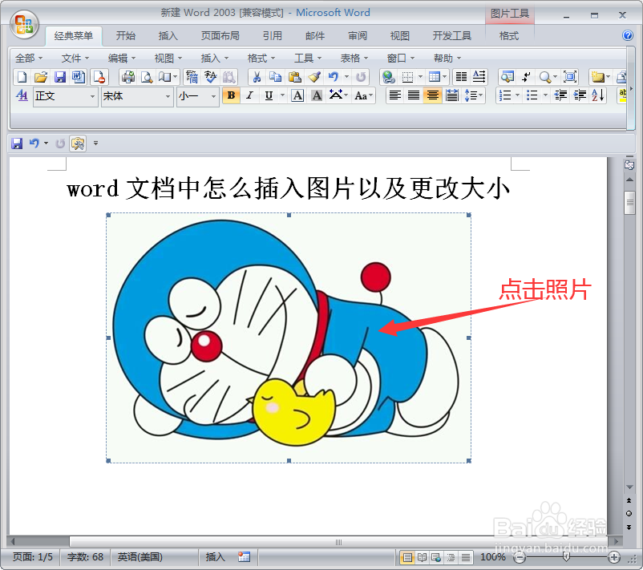Open the 工具 classic menu

click(307, 59)
